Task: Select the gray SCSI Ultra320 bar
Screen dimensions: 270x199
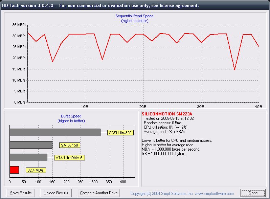Action: (x=55, y=132)
